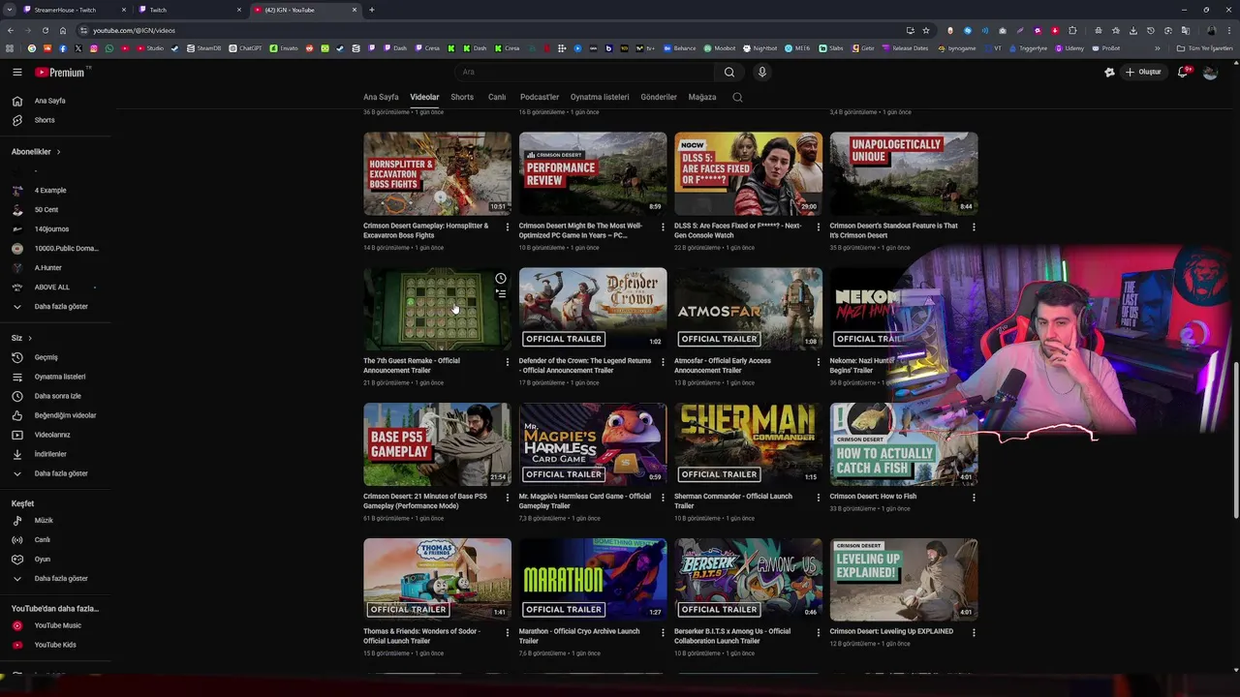Open Siz section chevron
The image size is (1240, 697).
tap(30, 338)
